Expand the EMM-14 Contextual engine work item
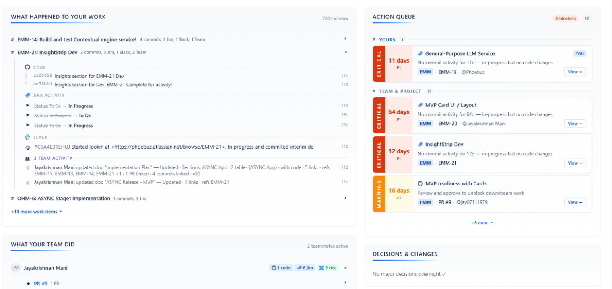Image resolution: width=612 pixels, height=289 pixels. click(345, 39)
